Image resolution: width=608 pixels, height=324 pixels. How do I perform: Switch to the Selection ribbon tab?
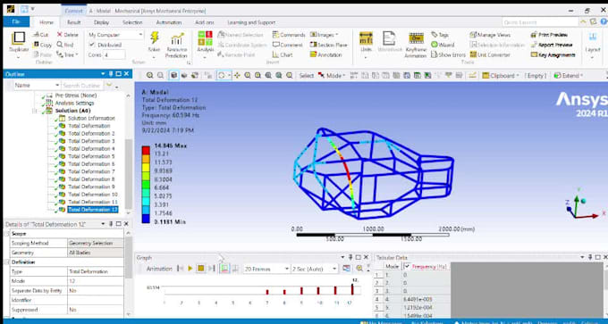(x=132, y=22)
